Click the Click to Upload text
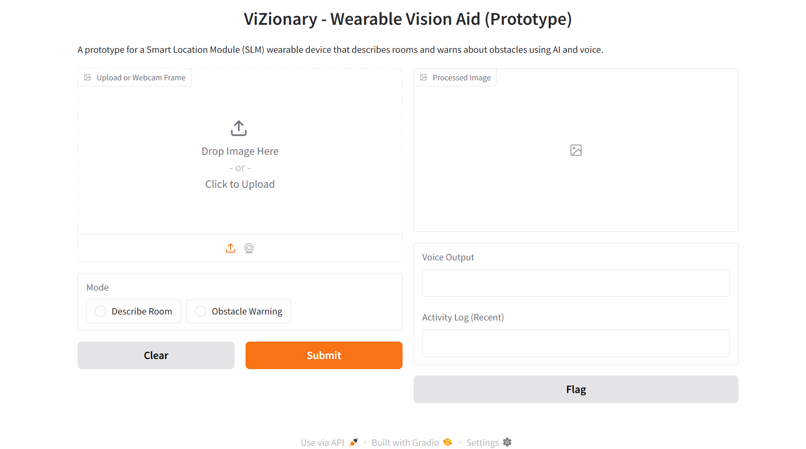Image resolution: width=806 pixels, height=449 pixels. pyautogui.click(x=240, y=184)
